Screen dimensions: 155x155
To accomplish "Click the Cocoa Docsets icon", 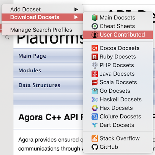I will (95, 48).
